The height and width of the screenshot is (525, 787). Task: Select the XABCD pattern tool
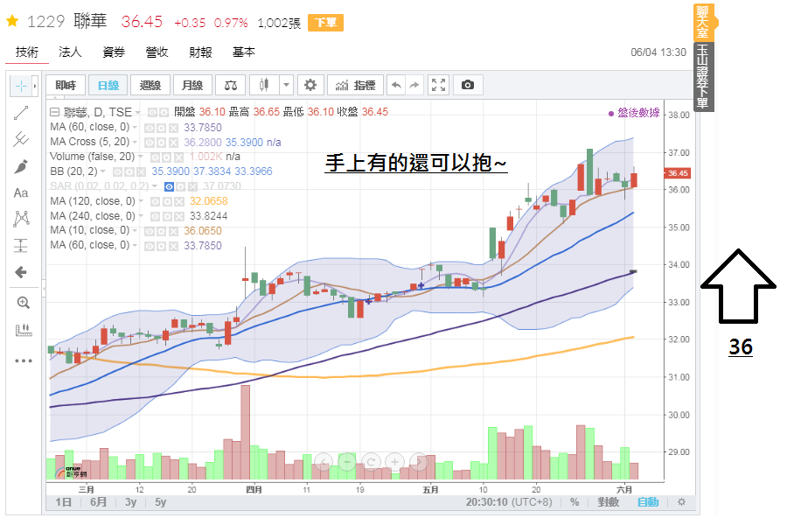pyautogui.click(x=21, y=219)
